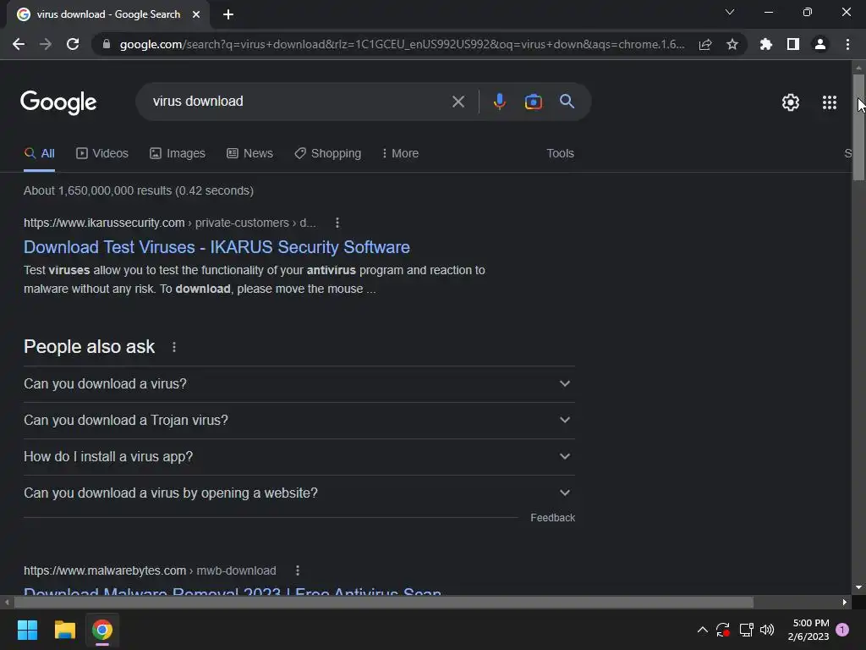
Task: Expand "Can you download a virus?"
Action: pyautogui.click(x=299, y=384)
